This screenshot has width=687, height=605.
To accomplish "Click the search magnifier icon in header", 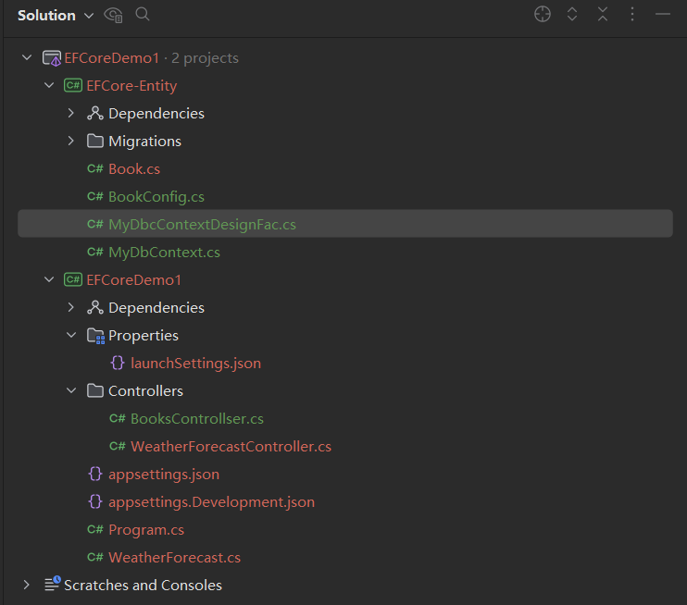I will coord(143,14).
